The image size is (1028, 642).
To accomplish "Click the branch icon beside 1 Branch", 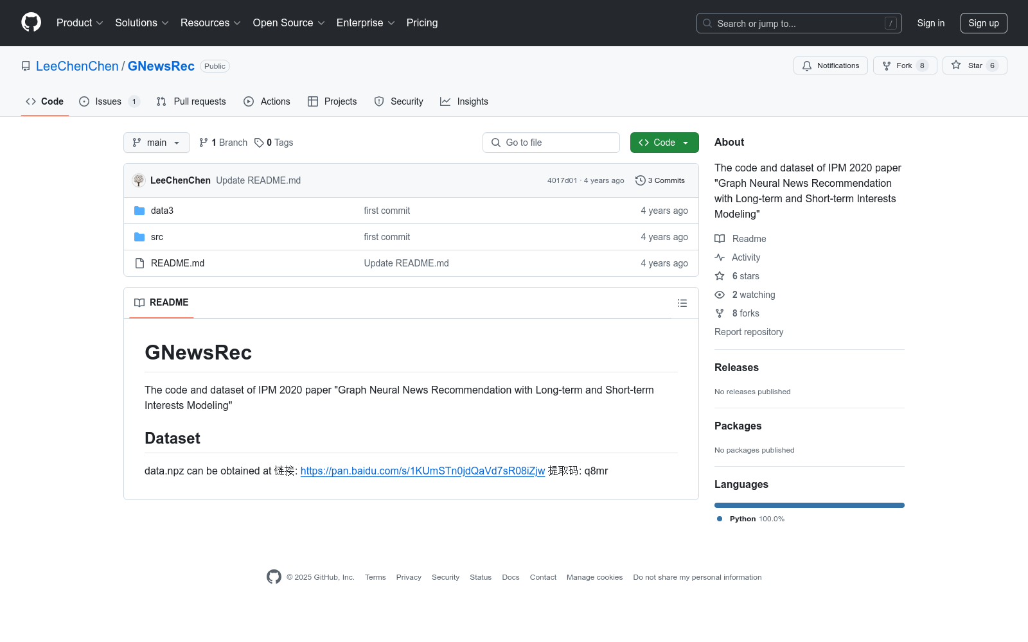I will click(x=204, y=143).
